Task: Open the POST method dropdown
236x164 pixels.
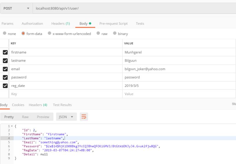Action: click(x=16, y=9)
